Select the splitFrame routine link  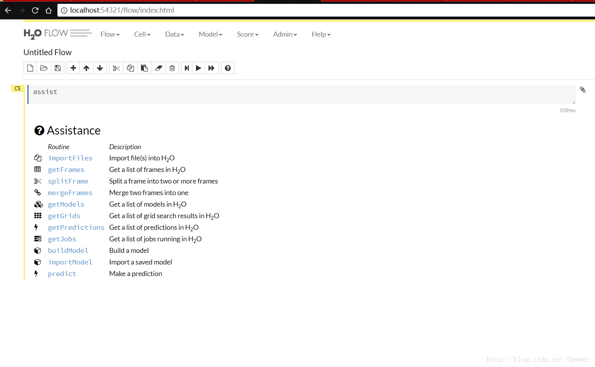[x=68, y=181]
